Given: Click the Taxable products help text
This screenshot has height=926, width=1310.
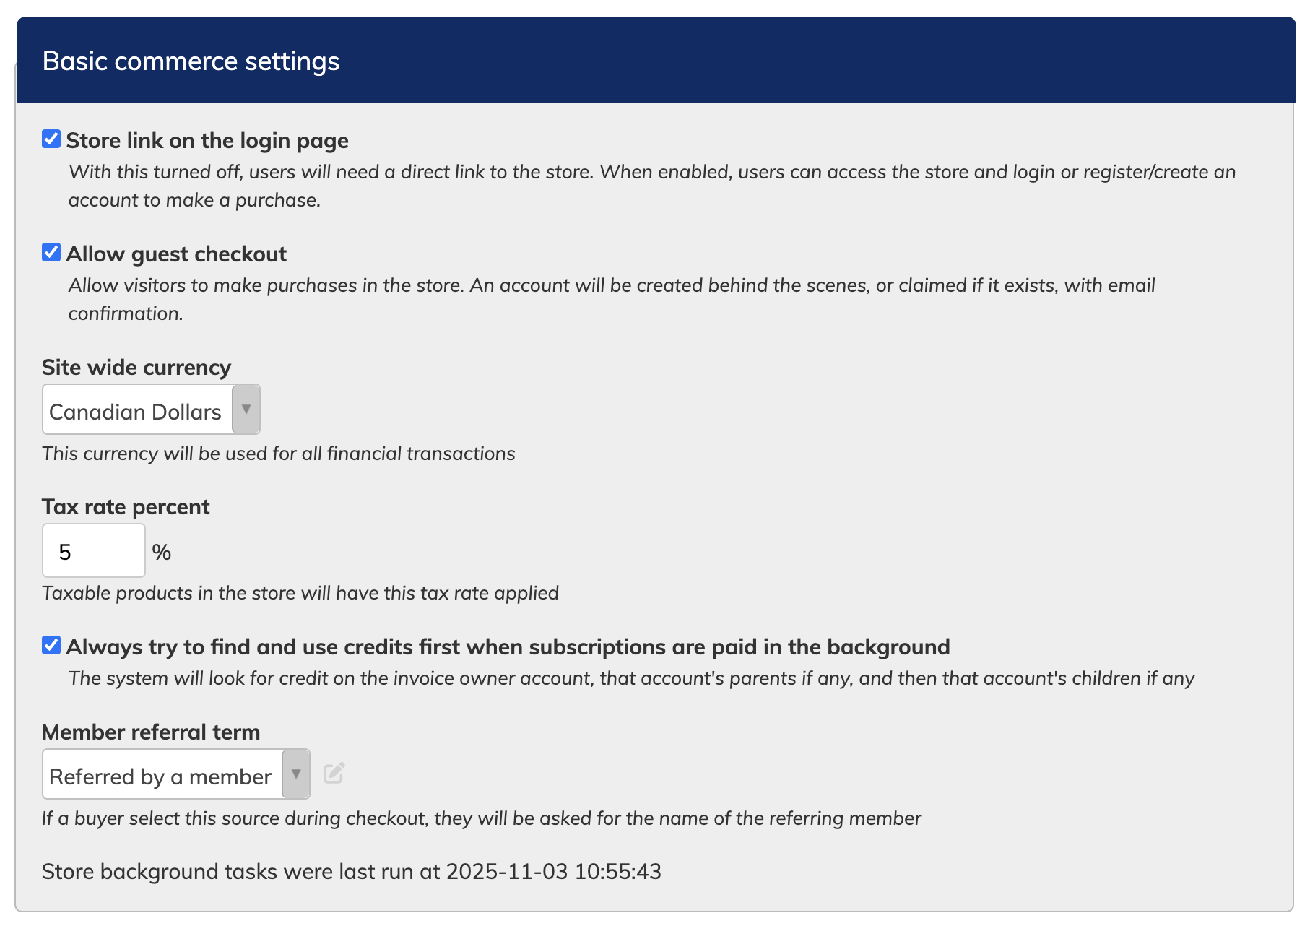Looking at the screenshot, I should [x=300, y=593].
